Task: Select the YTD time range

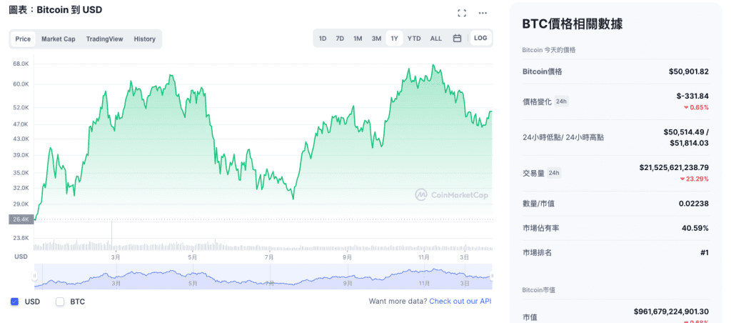Action: pyautogui.click(x=414, y=39)
